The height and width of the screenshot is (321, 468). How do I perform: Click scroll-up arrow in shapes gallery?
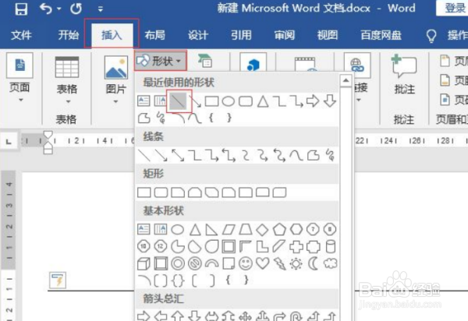346,80
